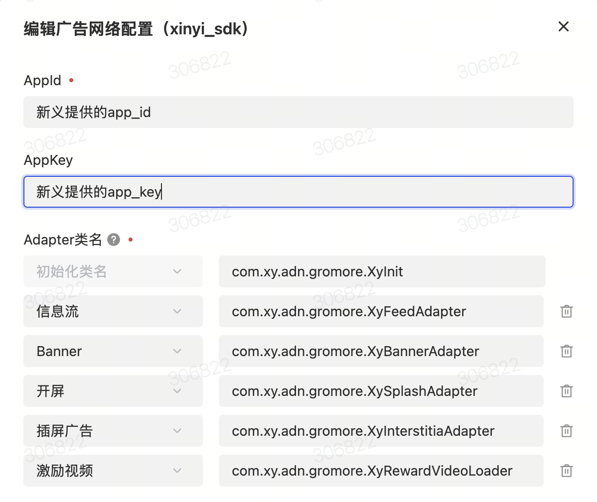Delete the XyBannerAdapter row with trash icon
The image size is (597, 502).
(x=566, y=352)
